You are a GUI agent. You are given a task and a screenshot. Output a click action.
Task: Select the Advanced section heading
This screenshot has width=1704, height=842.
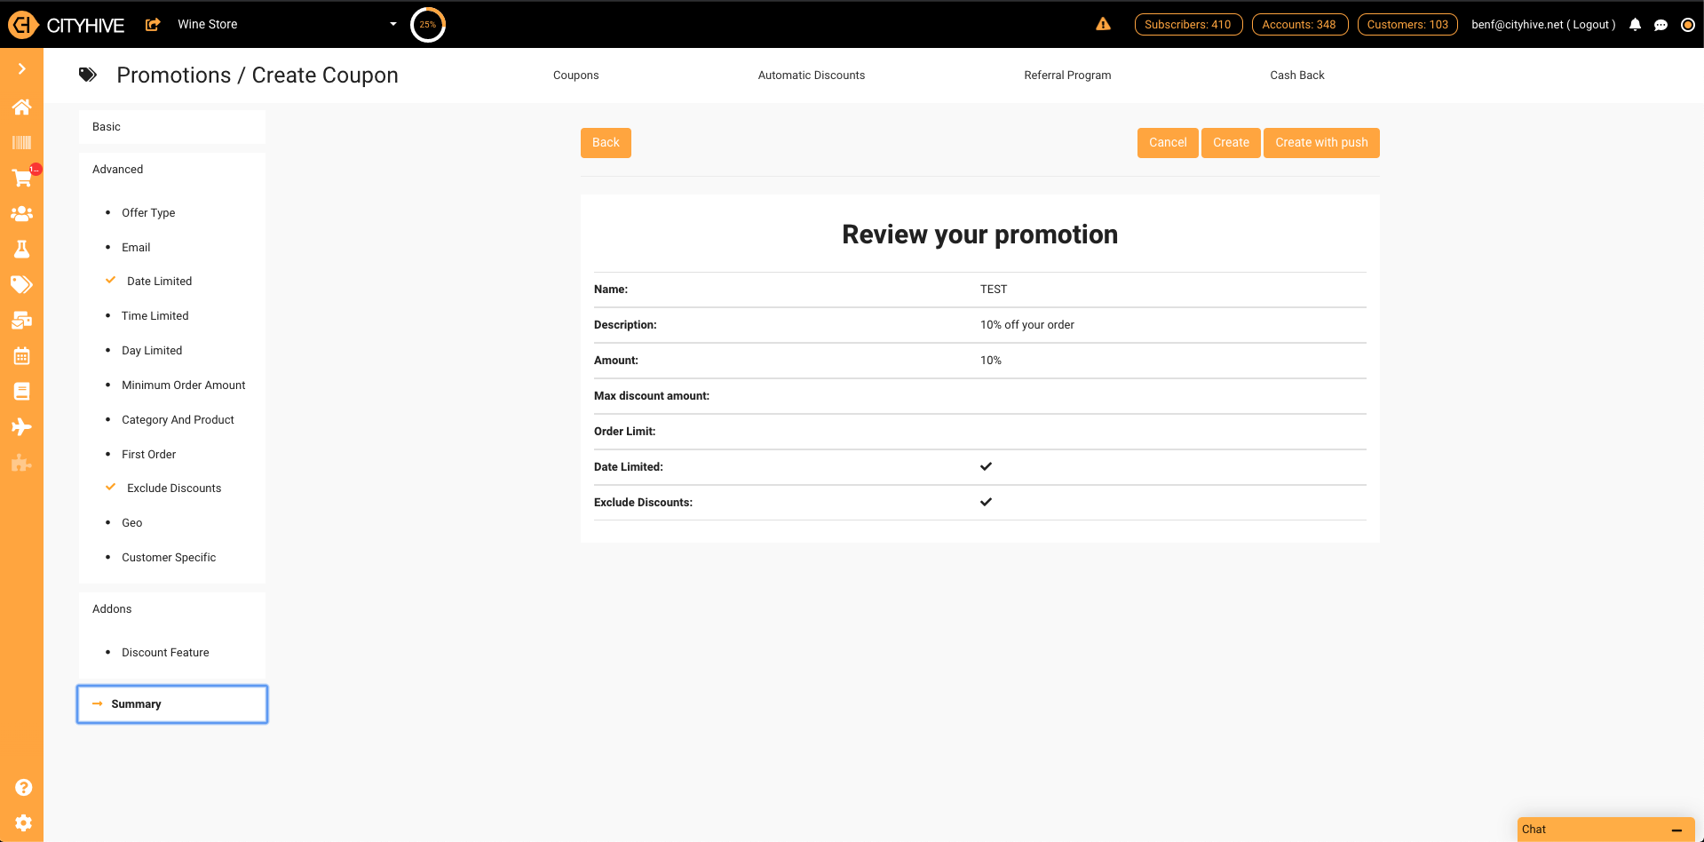point(117,170)
